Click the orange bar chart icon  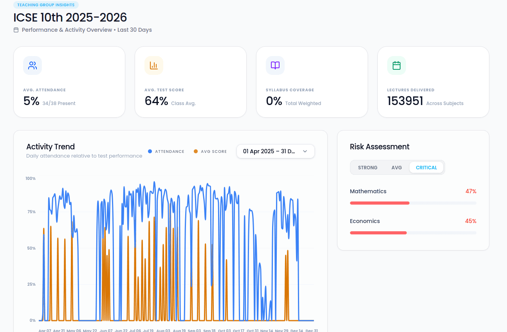(154, 65)
